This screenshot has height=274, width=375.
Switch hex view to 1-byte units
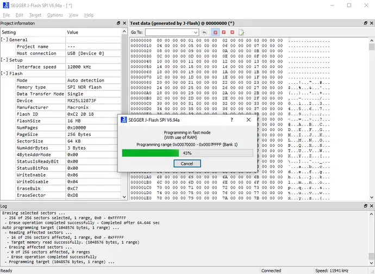click(216, 33)
